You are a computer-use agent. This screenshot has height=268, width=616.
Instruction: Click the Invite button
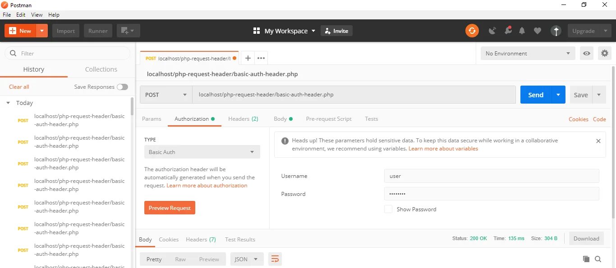coord(336,31)
